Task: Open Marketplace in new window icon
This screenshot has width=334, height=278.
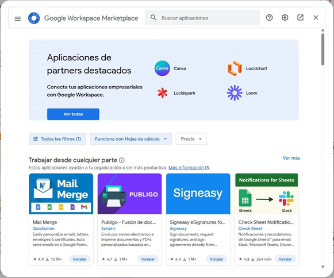Action: pyautogui.click(x=300, y=18)
